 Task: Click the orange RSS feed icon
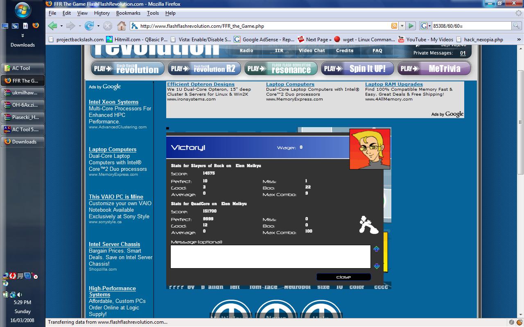[x=394, y=26]
